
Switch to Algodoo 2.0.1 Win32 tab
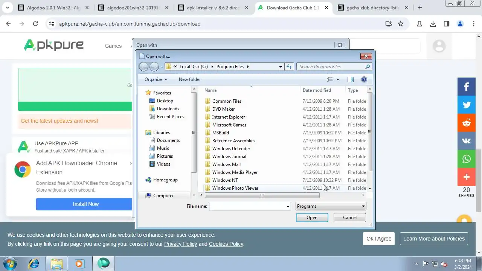53,8
